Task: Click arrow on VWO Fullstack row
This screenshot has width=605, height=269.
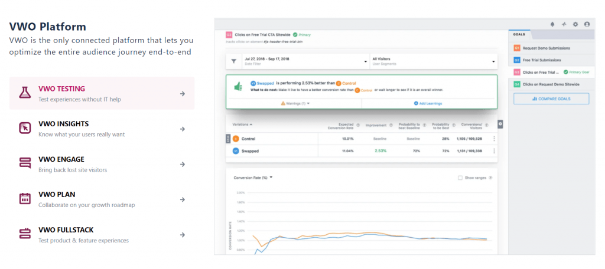Action: [x=183, y=235]
